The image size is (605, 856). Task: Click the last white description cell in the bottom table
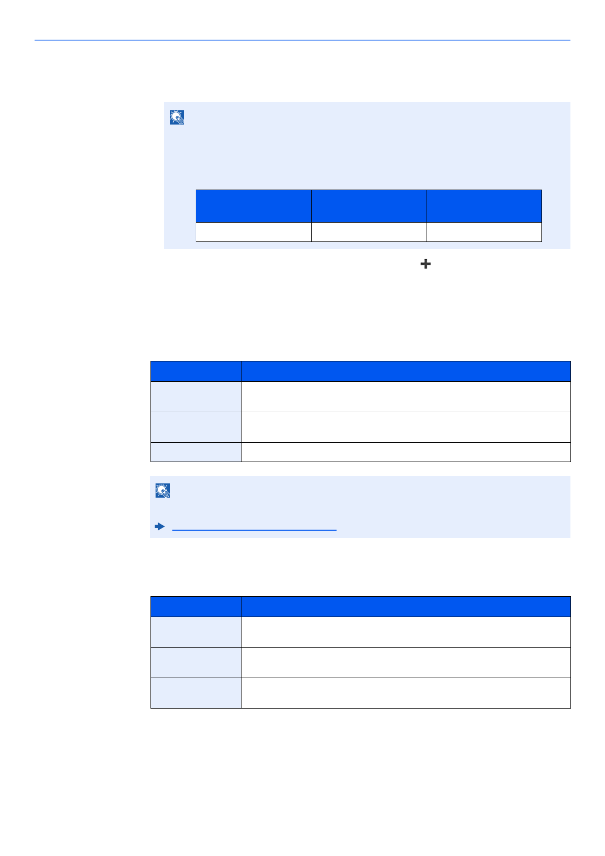click(x=406, y=693)
